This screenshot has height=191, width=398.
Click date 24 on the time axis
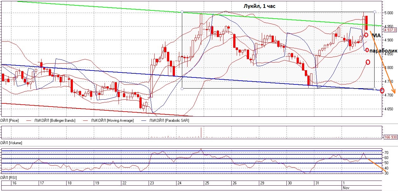tap(179, 183)
